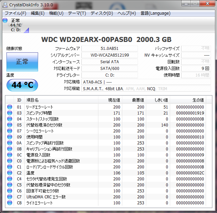The width and height of the screenshot is (217, 213).
Task: Click the drive letter field C: D:
Action: point(110,75)
